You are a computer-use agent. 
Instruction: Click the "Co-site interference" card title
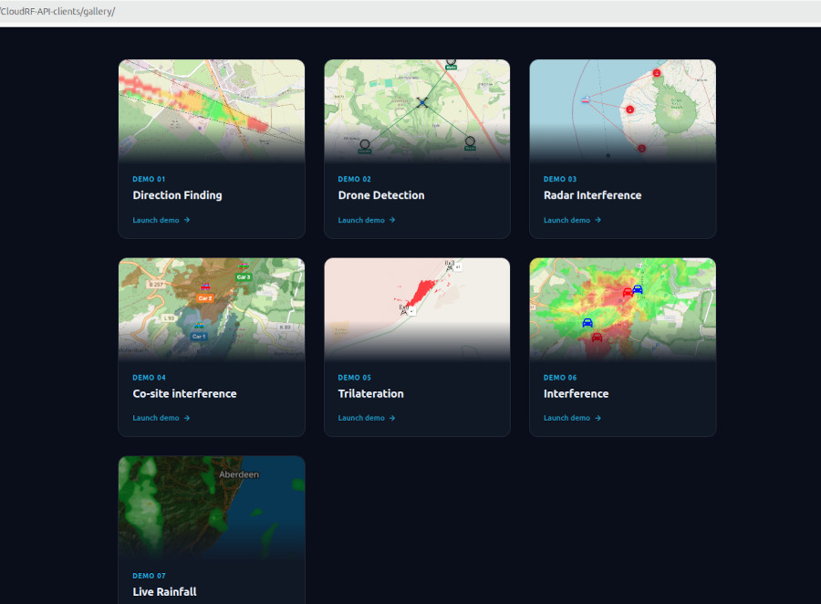coord(185,393)
